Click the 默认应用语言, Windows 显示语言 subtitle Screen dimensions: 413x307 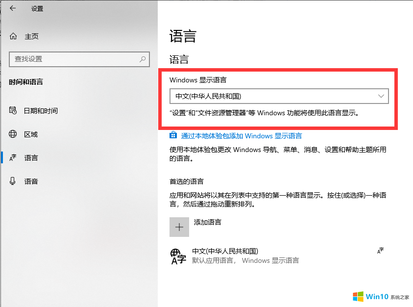(x=245, y=260)
